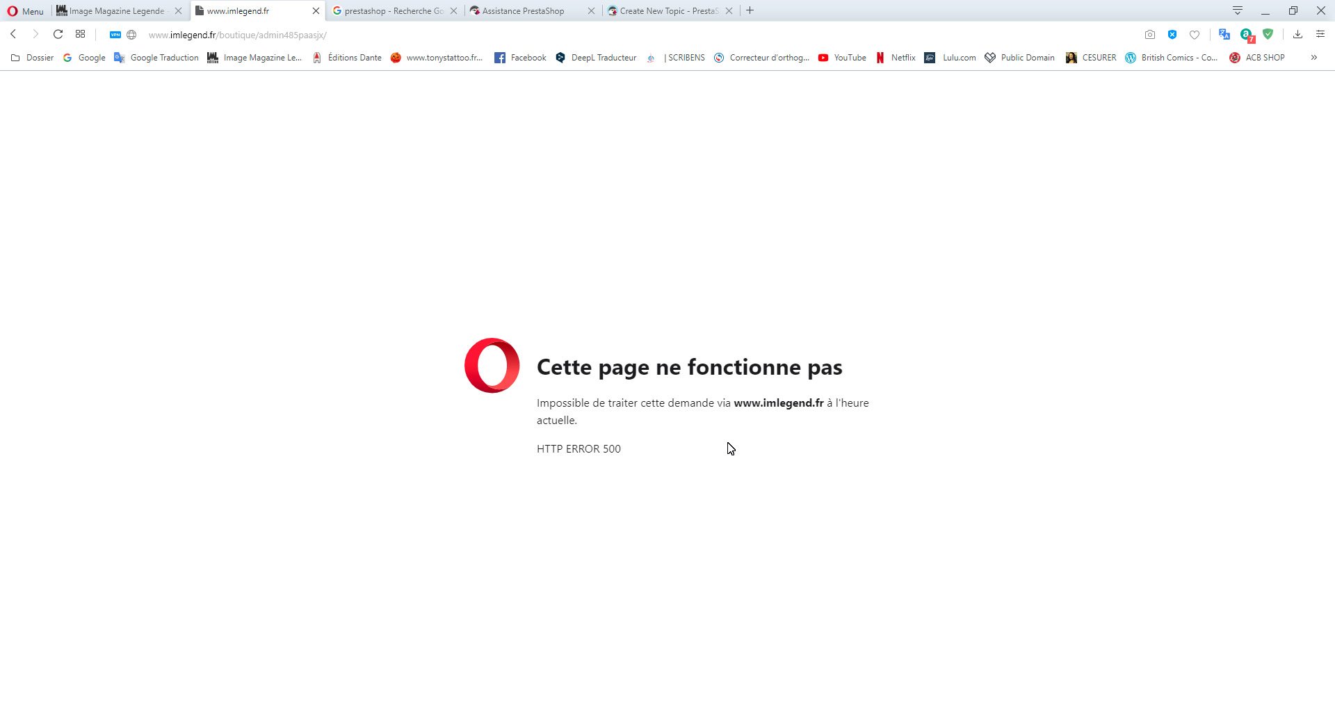
Task: Open the green shield extension
Action: pyautogui.click(x=1268, y=34)
